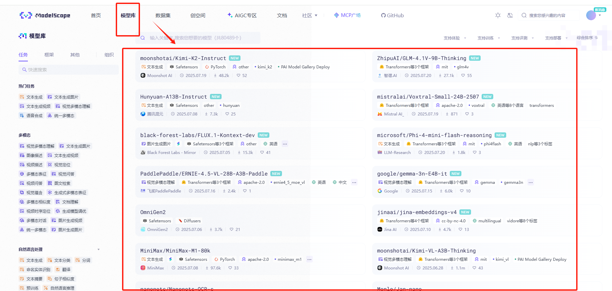Select the 图像描述 task tag
The image size is (612, 291).
[x=31, y=155]
